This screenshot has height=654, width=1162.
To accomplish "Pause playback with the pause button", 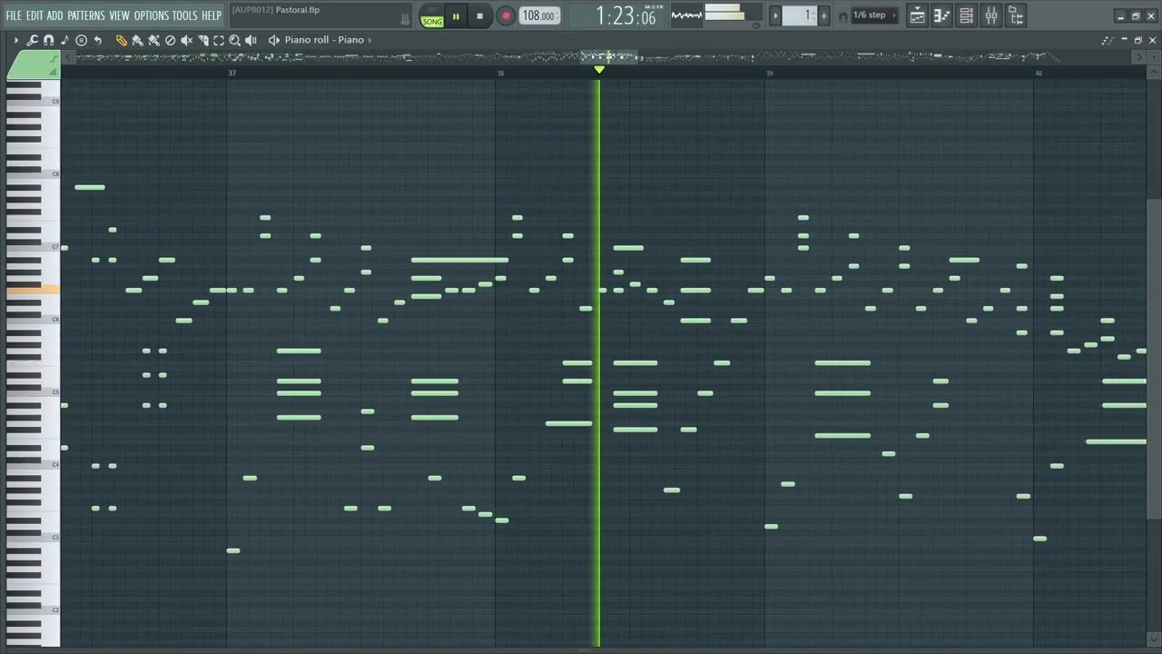I will [x=456, y=15].
